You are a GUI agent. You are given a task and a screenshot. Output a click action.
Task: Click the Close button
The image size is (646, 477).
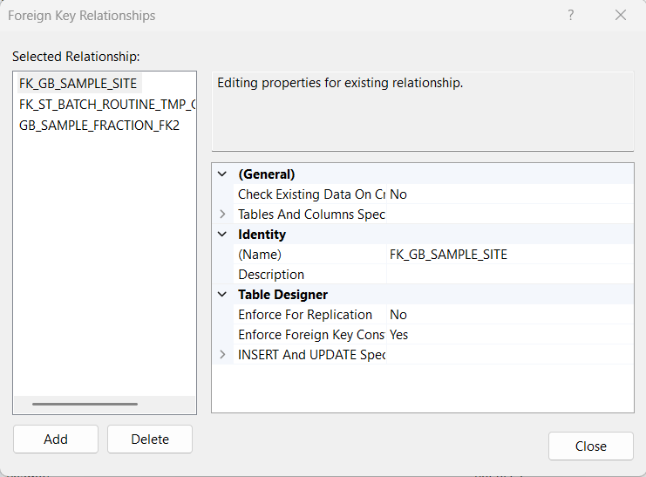(590, 446)
